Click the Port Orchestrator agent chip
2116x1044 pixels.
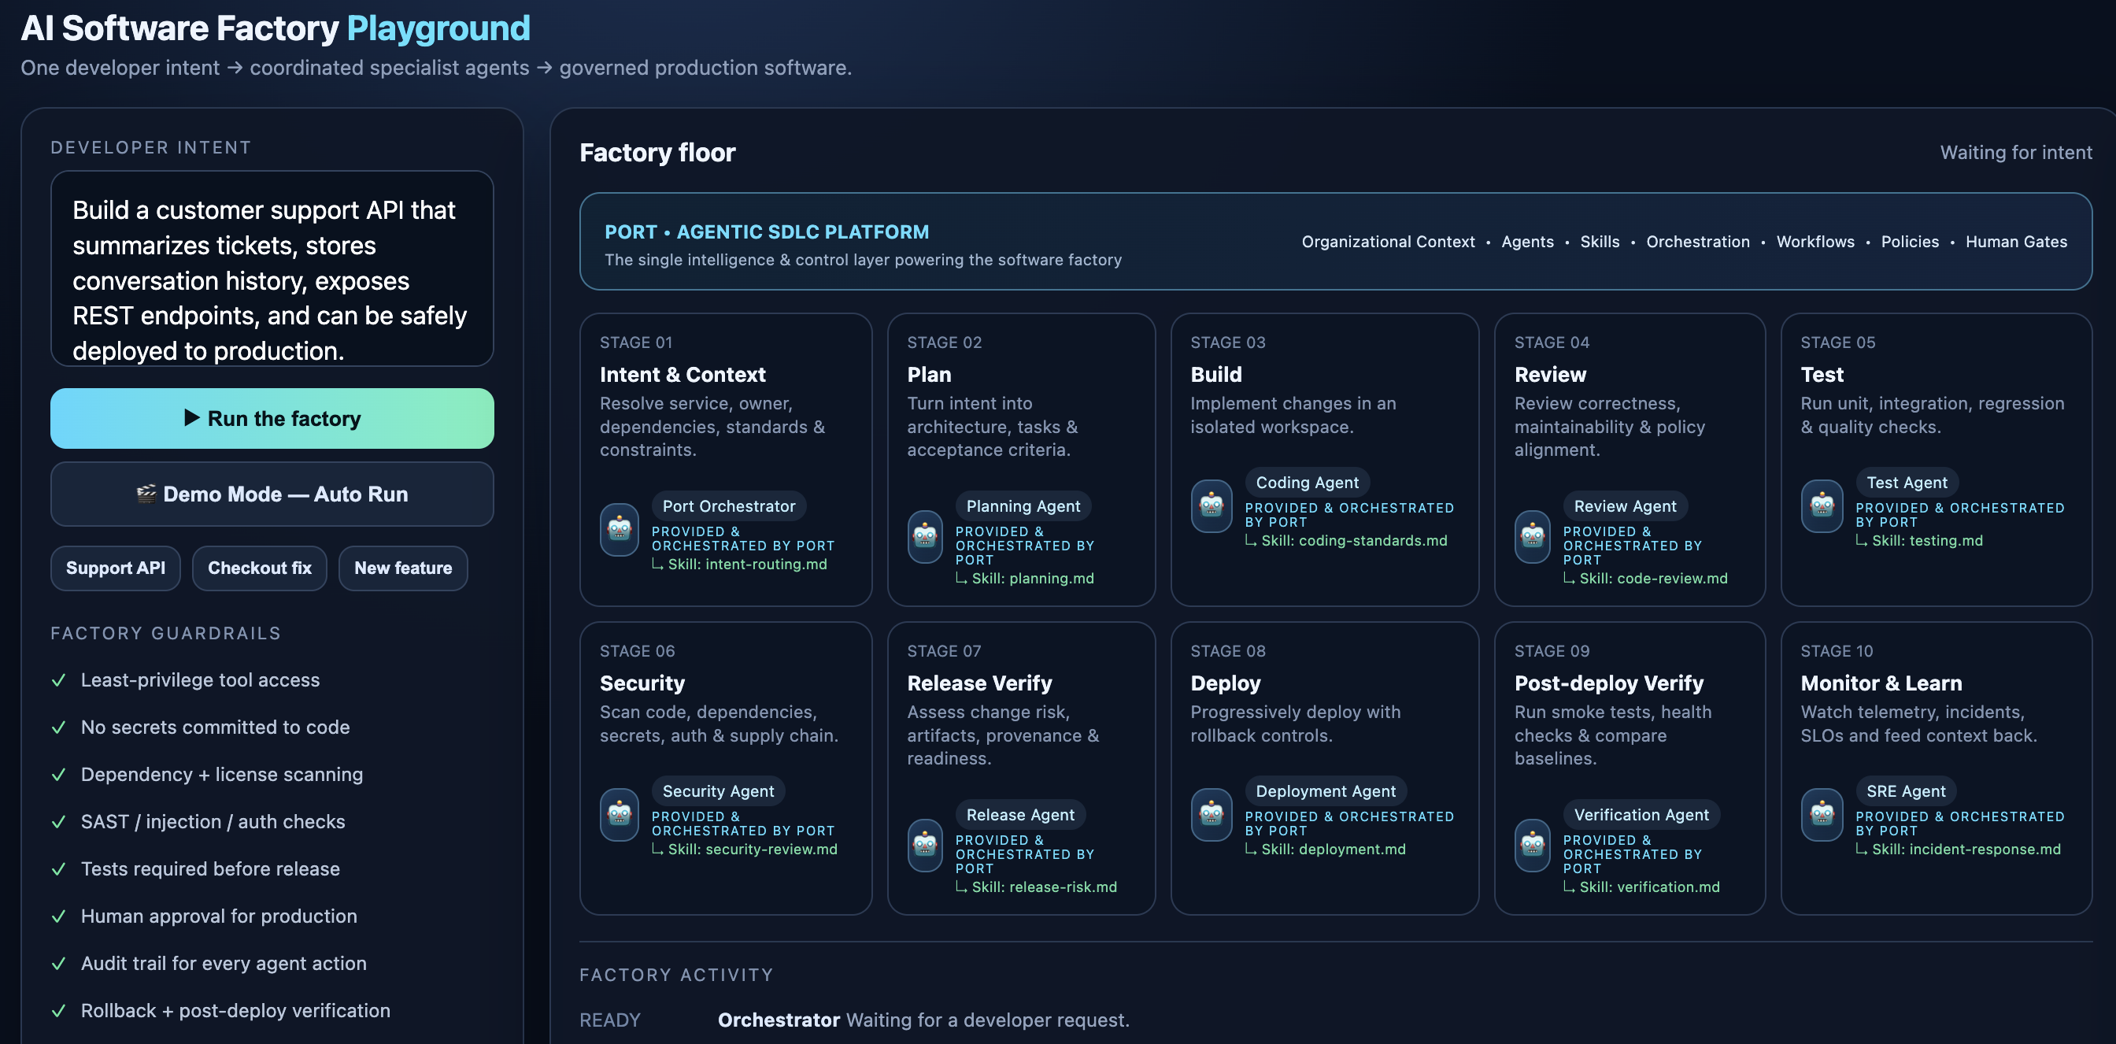729,507
